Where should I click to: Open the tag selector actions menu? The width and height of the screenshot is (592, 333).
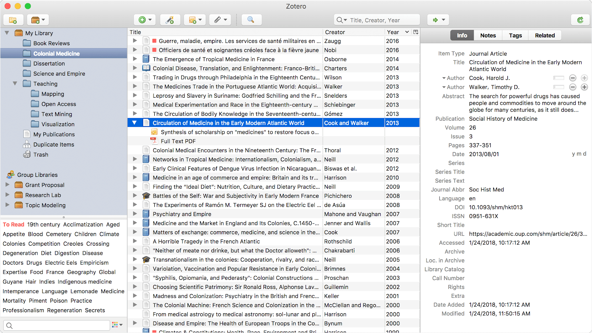[x=117, y=325]
